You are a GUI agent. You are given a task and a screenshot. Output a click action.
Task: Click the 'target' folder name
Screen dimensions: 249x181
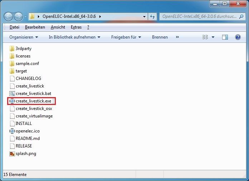pos(21,71)
